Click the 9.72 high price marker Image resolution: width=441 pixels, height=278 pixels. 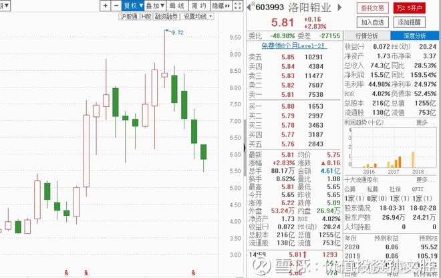[x=178, y=32]
